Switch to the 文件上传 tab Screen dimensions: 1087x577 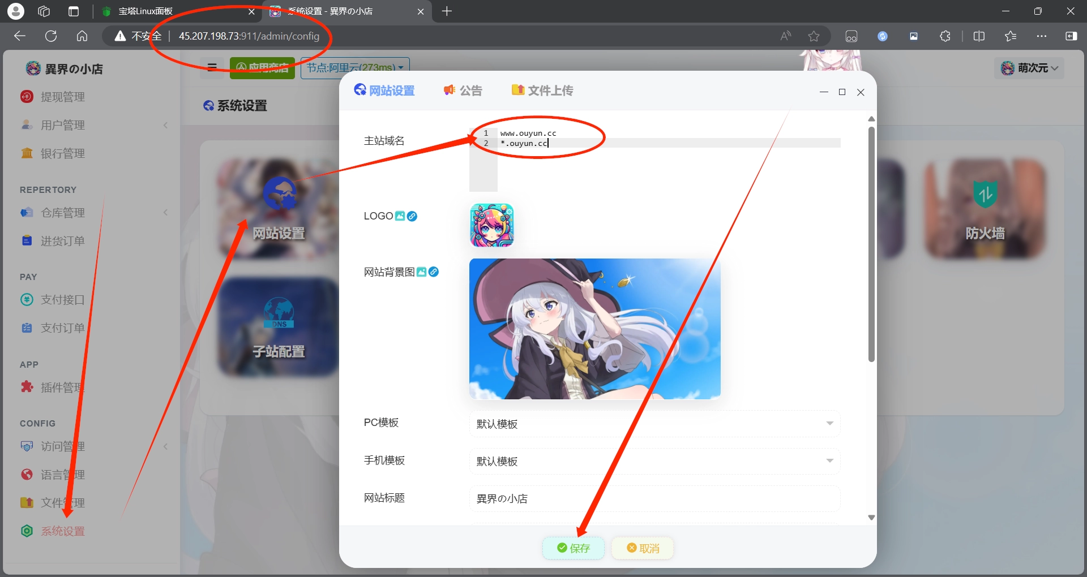click(x=542, y=91)
